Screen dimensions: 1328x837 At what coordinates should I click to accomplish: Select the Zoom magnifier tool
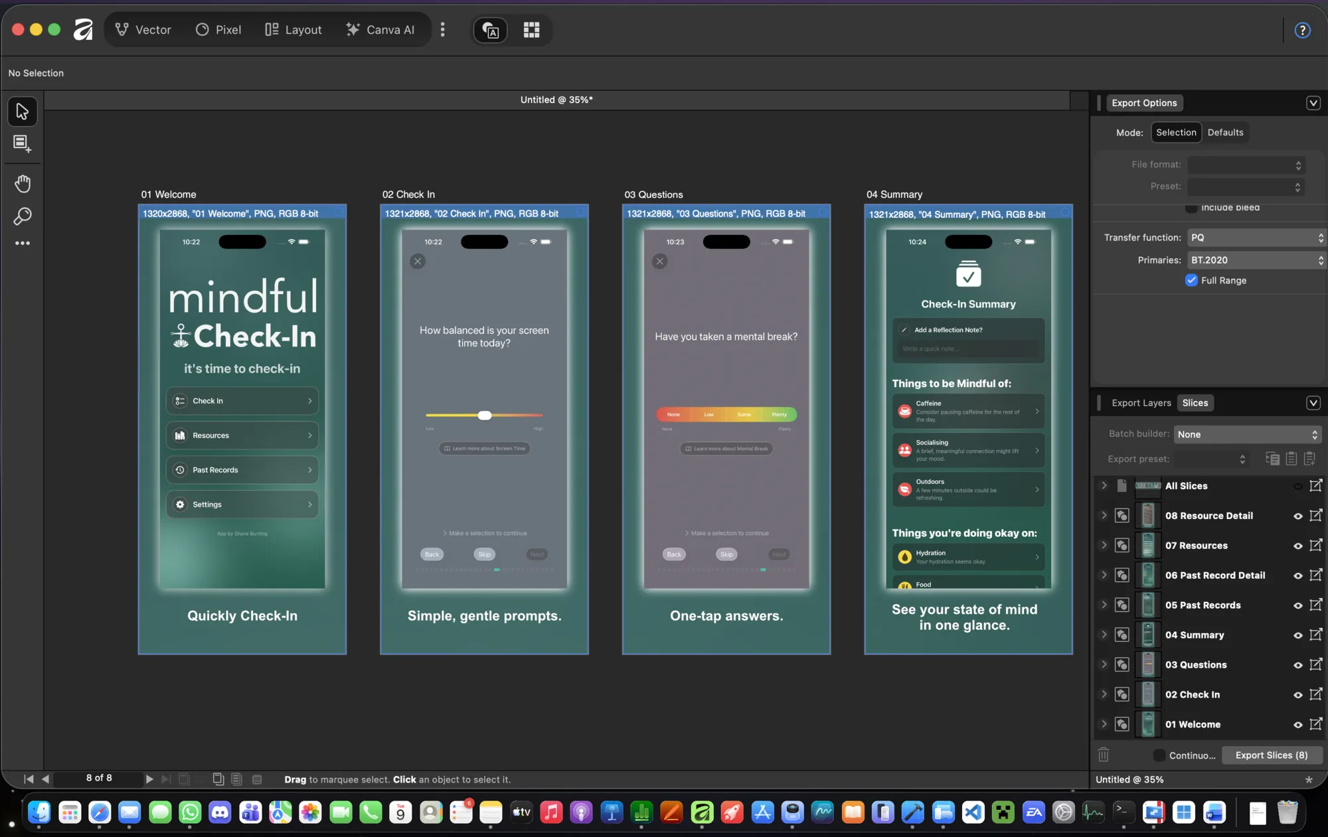pyautogui.click(x=23, y=216)
